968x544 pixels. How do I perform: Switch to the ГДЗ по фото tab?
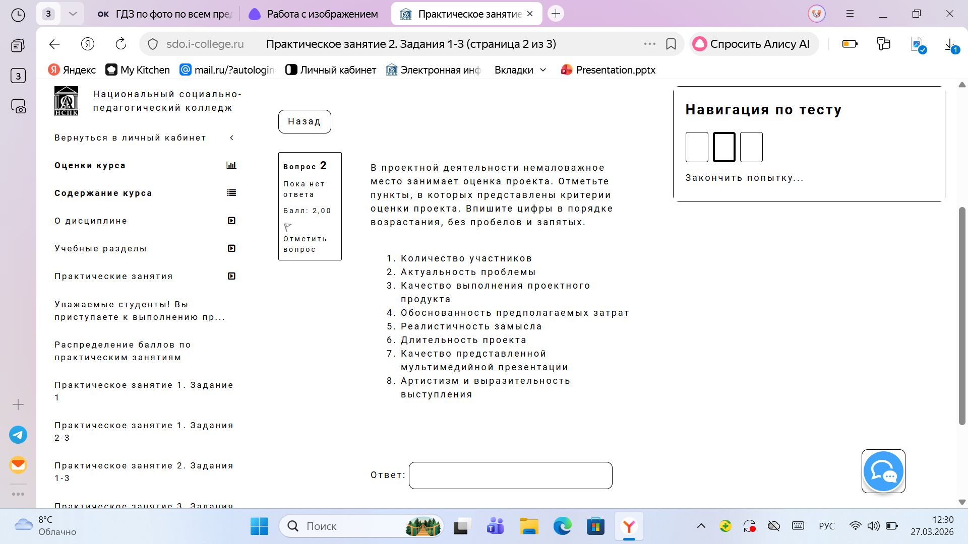pos(165,14)
